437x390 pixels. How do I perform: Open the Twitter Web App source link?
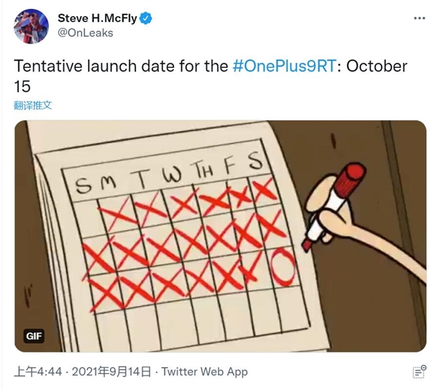click(x=205, y=372)
